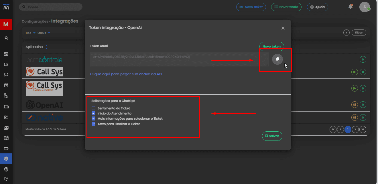Open the shield security icon in sidebar

point(6,169)
